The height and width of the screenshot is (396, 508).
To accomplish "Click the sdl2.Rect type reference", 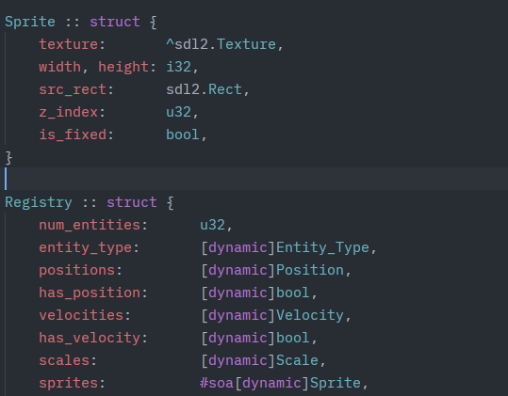I will tap(204, 89).
